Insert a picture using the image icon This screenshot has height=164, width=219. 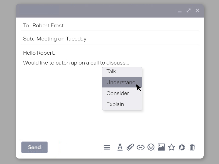[161, 147]
